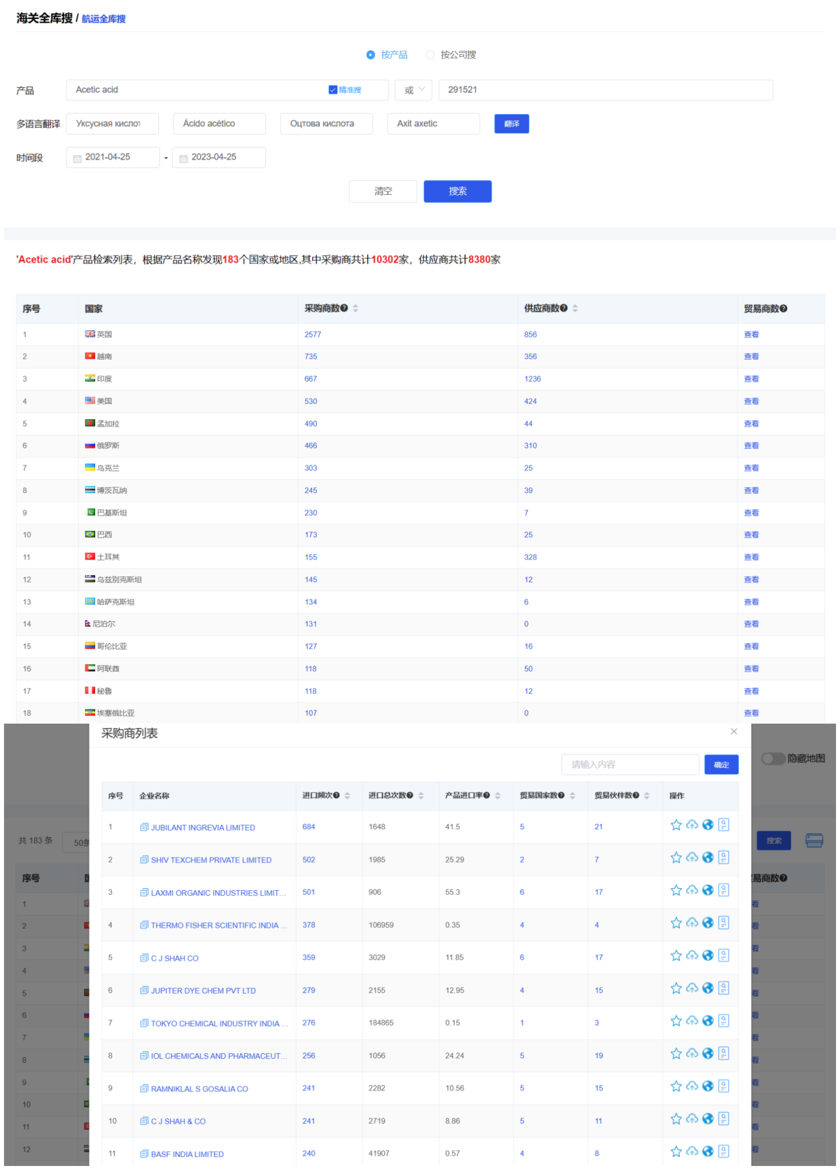Sort buyer list by 产品进口率
The width and height of the screenshot is (840, 1170).
[x=498, y=796]
